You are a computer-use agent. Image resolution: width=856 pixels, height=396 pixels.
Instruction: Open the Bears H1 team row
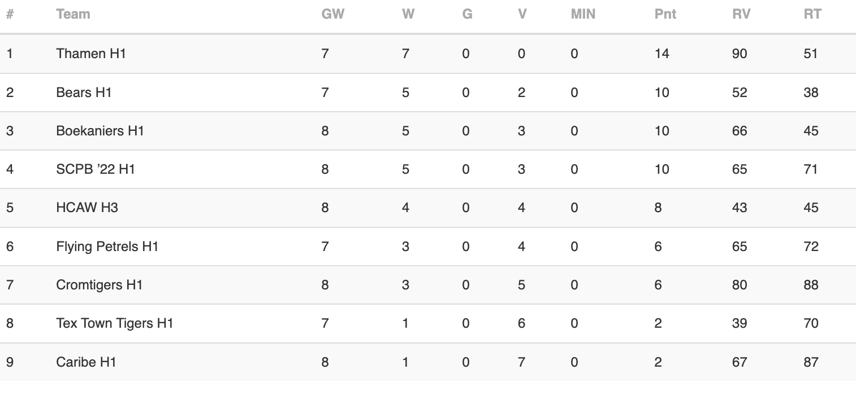(428, 93)
